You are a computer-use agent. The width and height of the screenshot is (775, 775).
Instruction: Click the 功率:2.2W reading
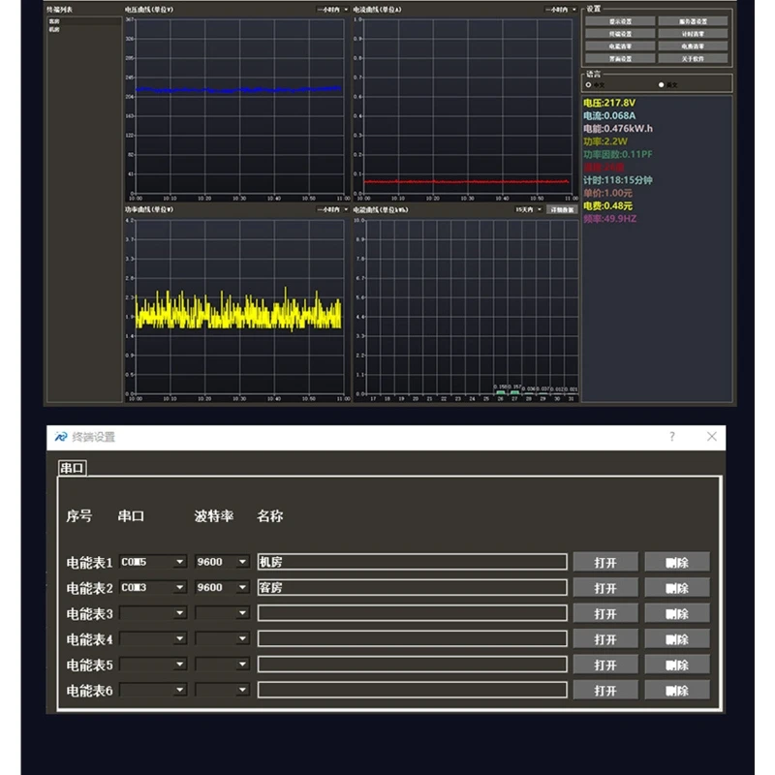tap(604, 141)
